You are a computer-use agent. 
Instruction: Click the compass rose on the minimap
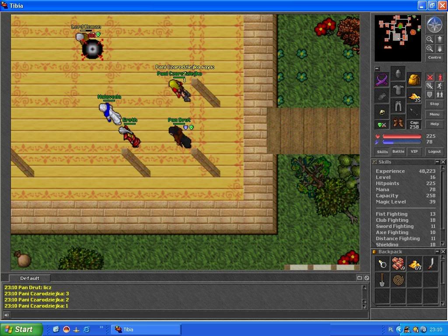coord(434,25)
